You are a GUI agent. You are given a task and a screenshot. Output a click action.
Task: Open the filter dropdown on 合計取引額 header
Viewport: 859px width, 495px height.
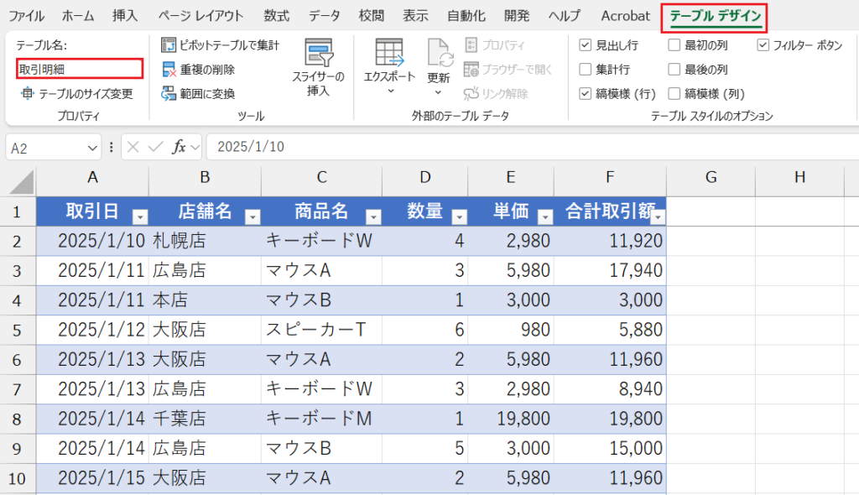point(658,216)
